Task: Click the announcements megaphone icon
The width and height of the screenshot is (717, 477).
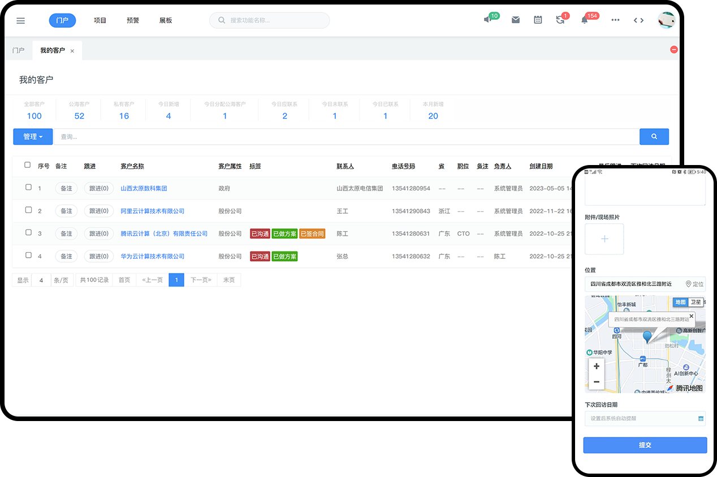Action: point(488,20)
